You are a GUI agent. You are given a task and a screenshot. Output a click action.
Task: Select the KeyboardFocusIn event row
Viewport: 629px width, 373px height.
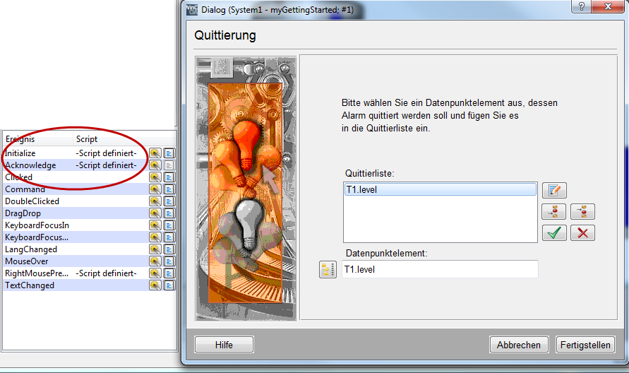(x=90, y=225)
